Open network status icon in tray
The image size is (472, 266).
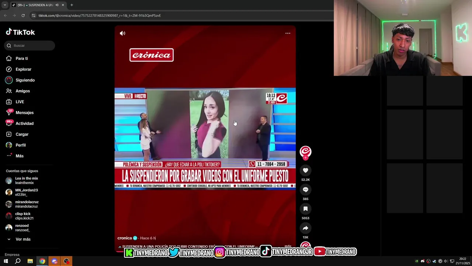(x=452, y=261)
